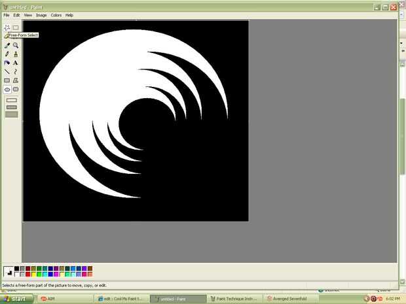Click the 6:02 PM system clock
This screenshot has width=406, height=304.
pyautogui.click(x=393, y=299)
